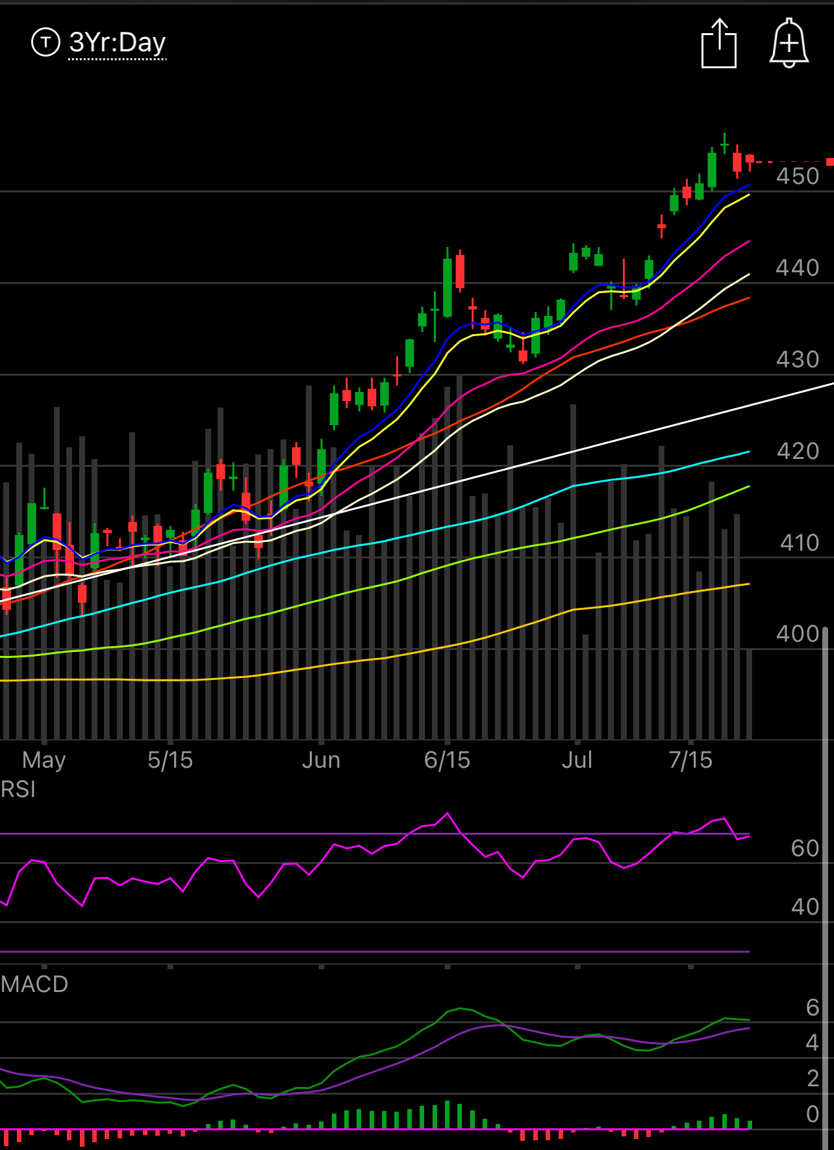Viewport: 834px width, 1150px height.
Task: Tap the MACD 4 scale label
Action: click(813, 1043)
